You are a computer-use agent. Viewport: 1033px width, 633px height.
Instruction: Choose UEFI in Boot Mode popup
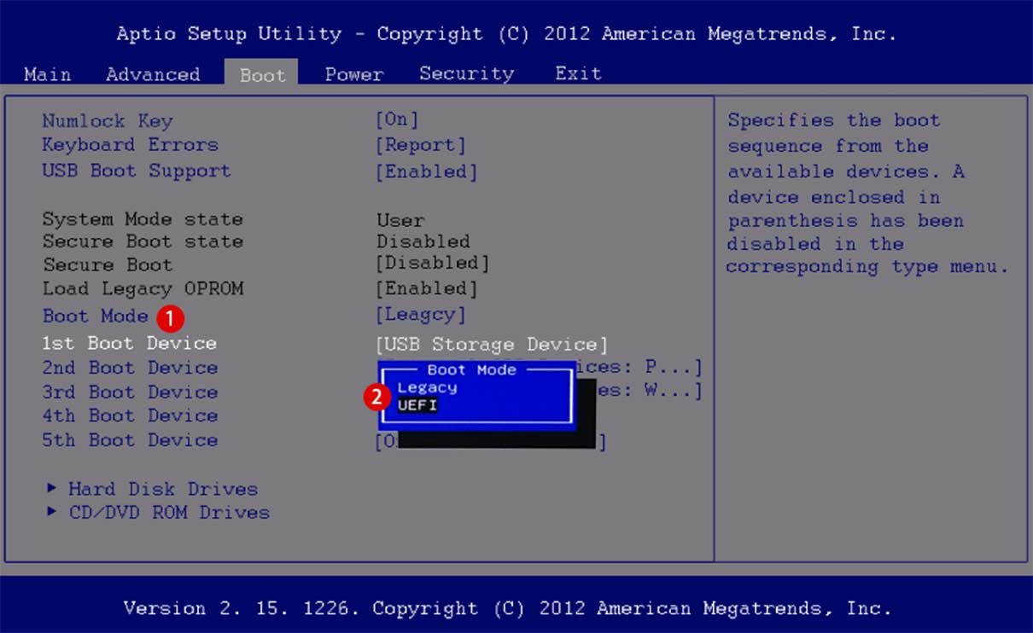[x=417, y=405]
